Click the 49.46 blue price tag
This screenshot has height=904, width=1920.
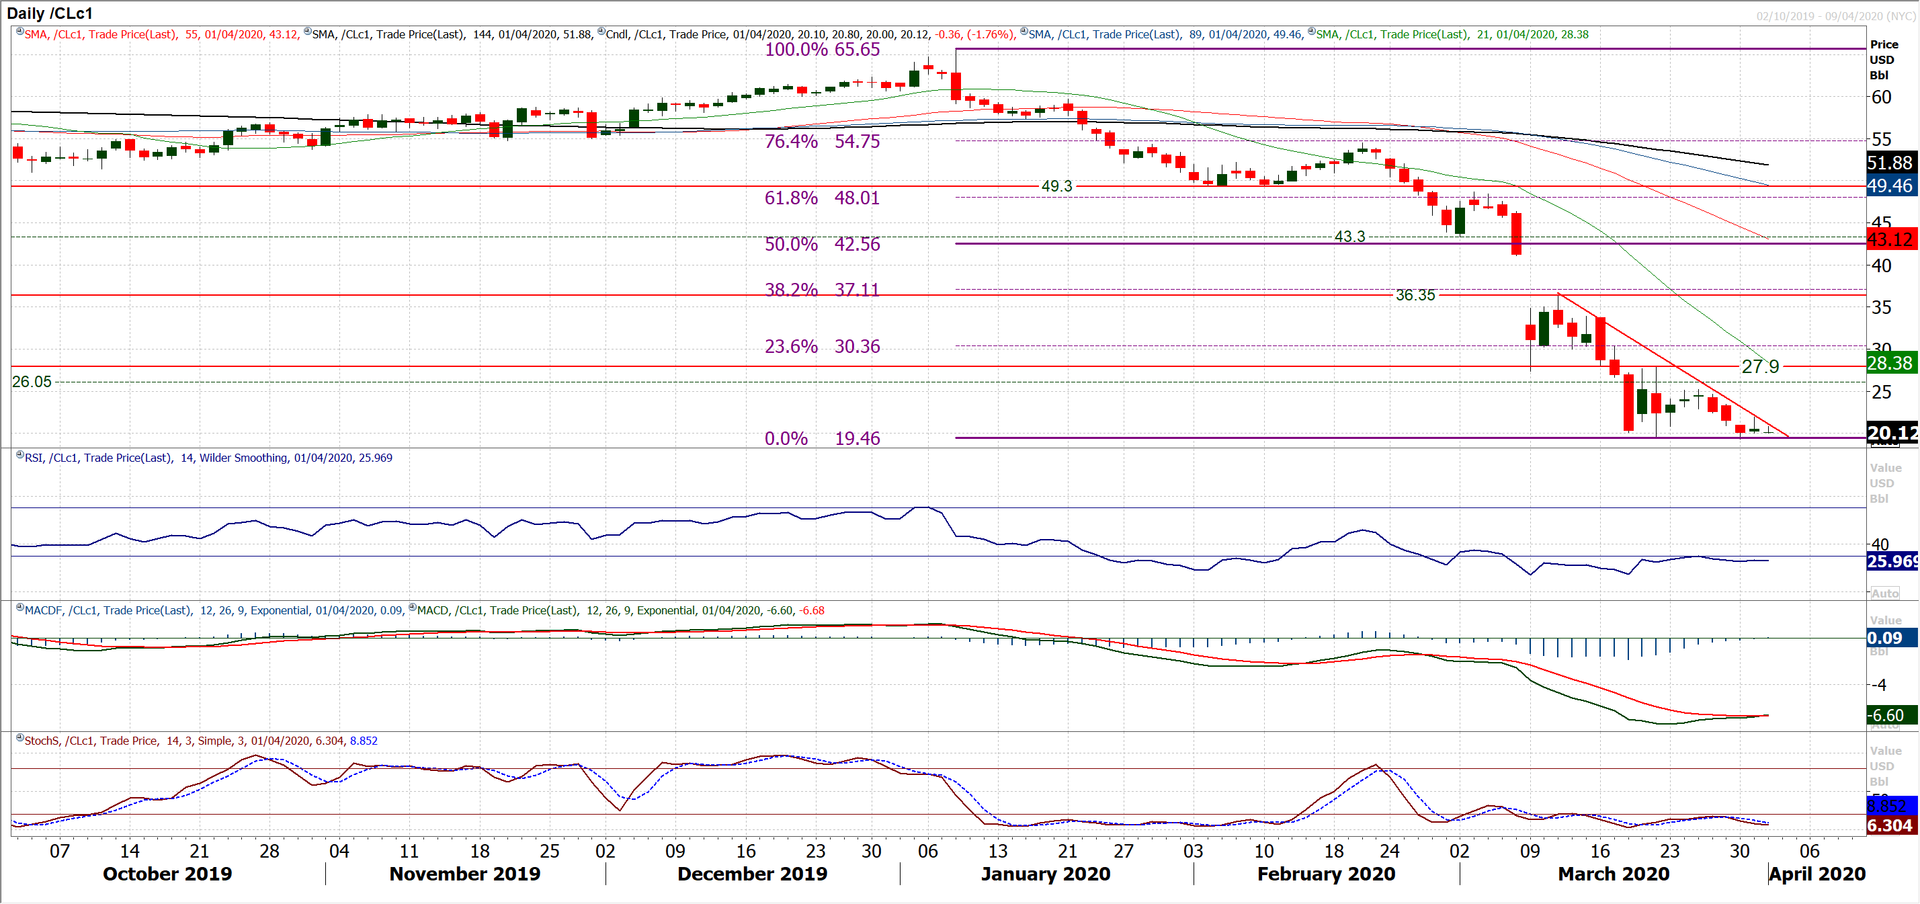point(1892,186)
